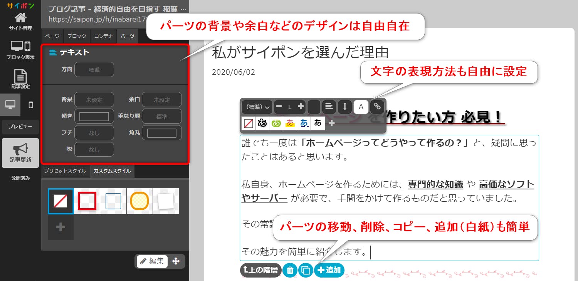This screenshot has height=281, width=578.
Task: Open 余白 setting field 未設定
Action: click(x=161, y=100)
